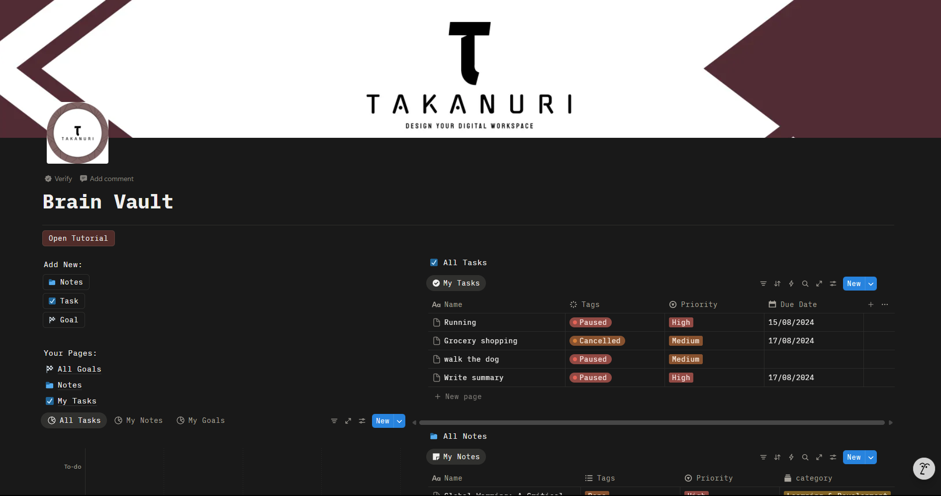Screen dimensions: 941x496
Task: Open view settings icon in My Tasks toolbar
Action: coord(833,284)
